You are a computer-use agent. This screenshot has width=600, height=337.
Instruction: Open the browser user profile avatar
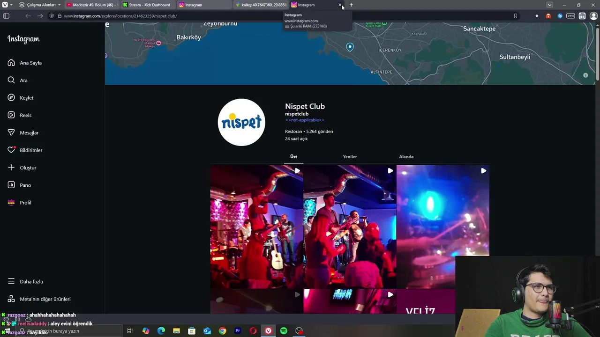click(x=593, y=16)
